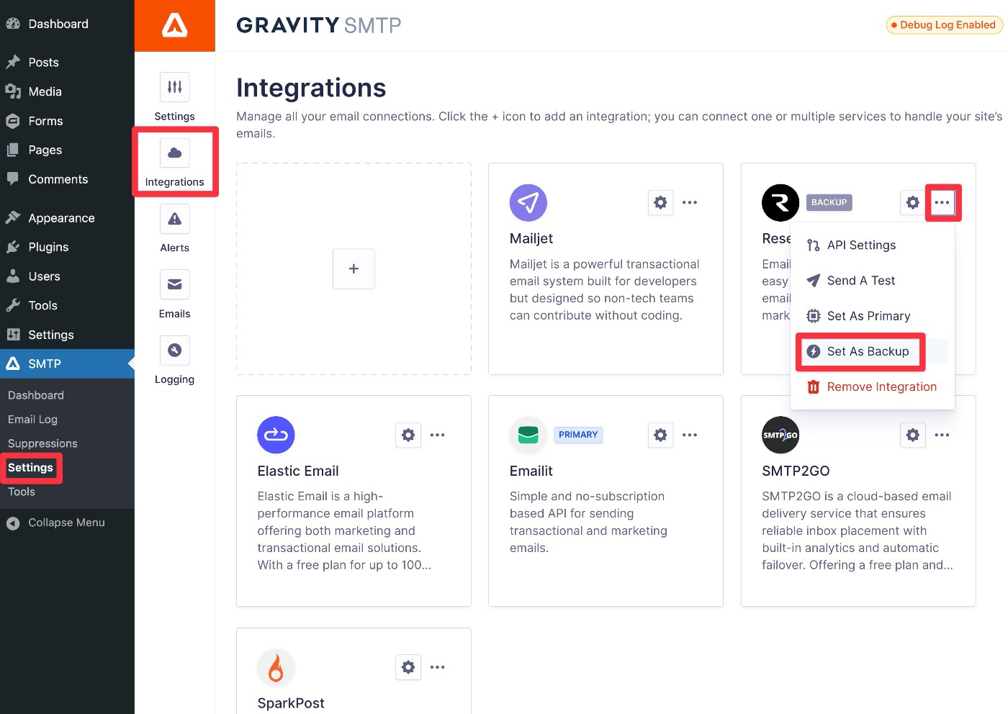Choose Set As Primary menu entry

point(868,316)
